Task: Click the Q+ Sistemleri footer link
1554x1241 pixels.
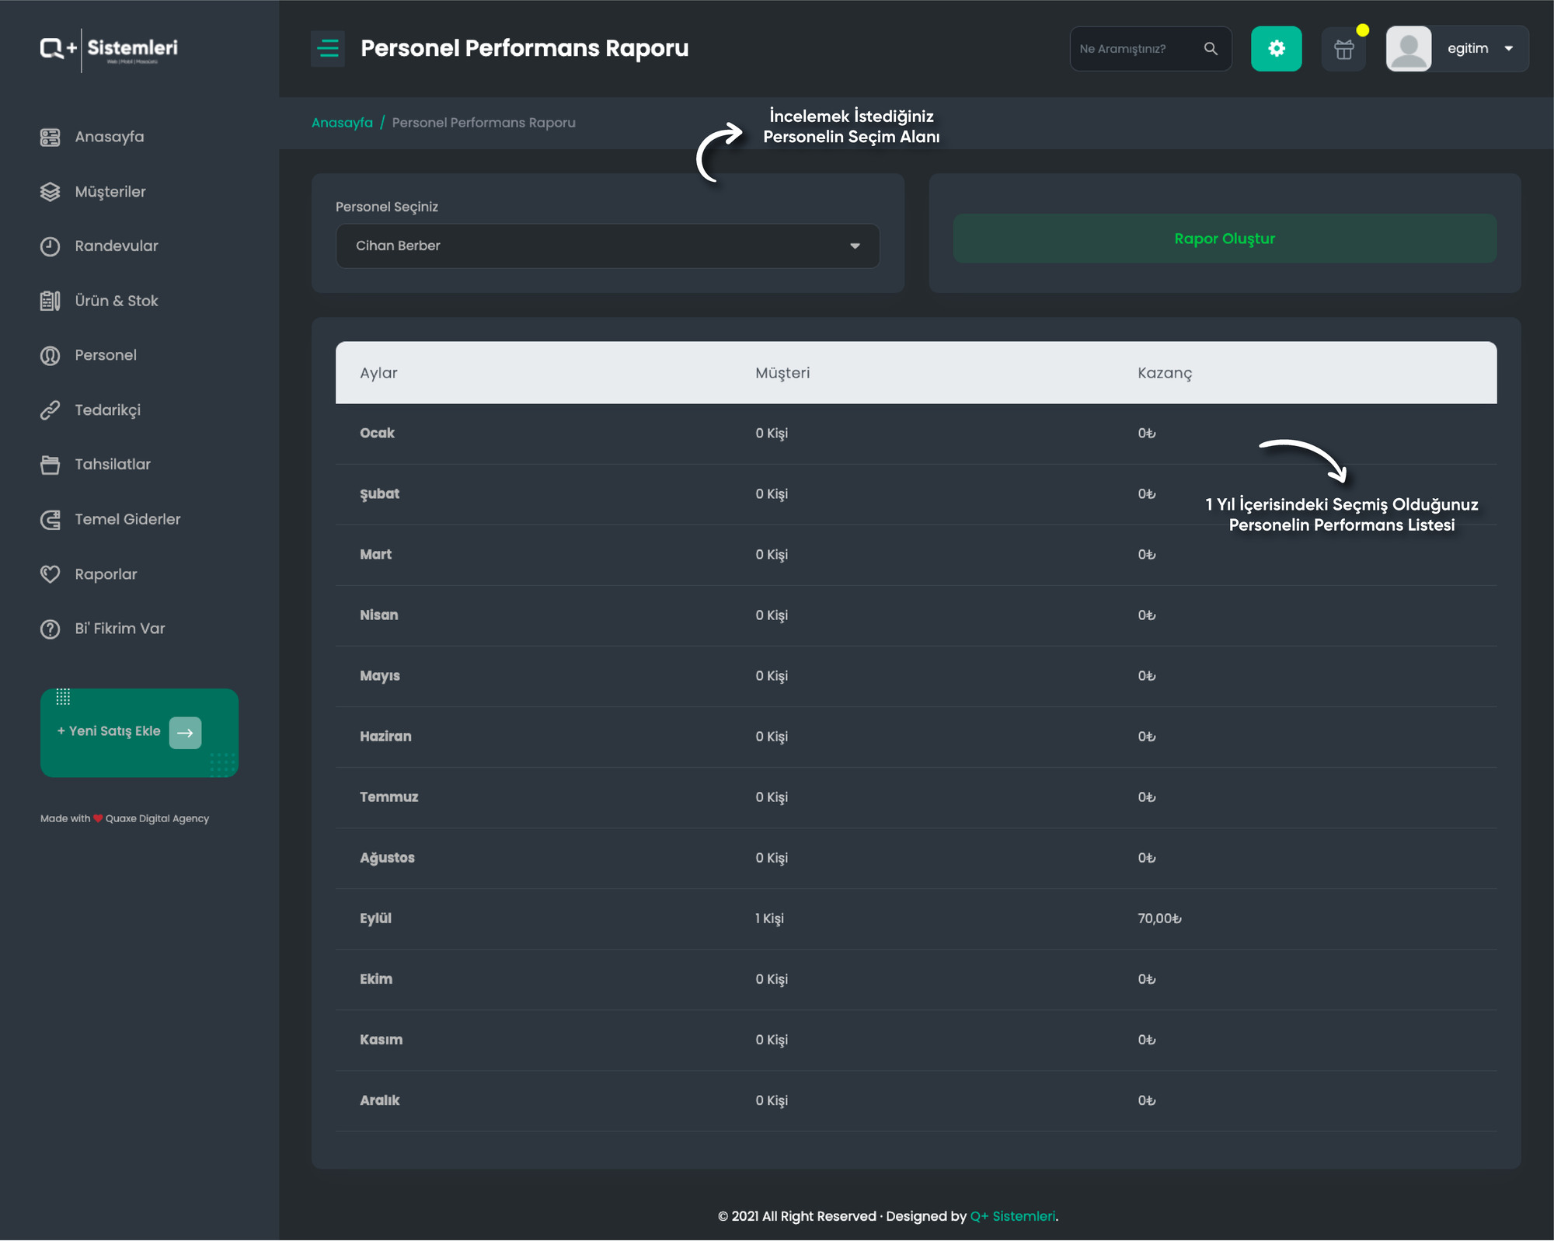Action: point(1013,1216)
